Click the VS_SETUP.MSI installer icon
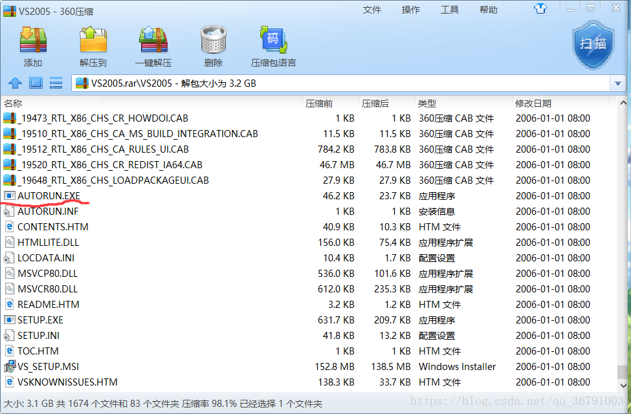 10,367
